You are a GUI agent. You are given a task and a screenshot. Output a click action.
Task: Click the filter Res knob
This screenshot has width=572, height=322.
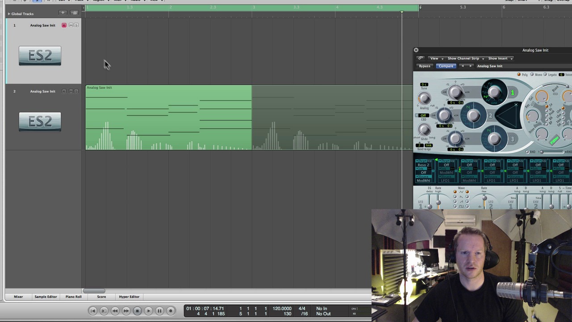point(532,116)
